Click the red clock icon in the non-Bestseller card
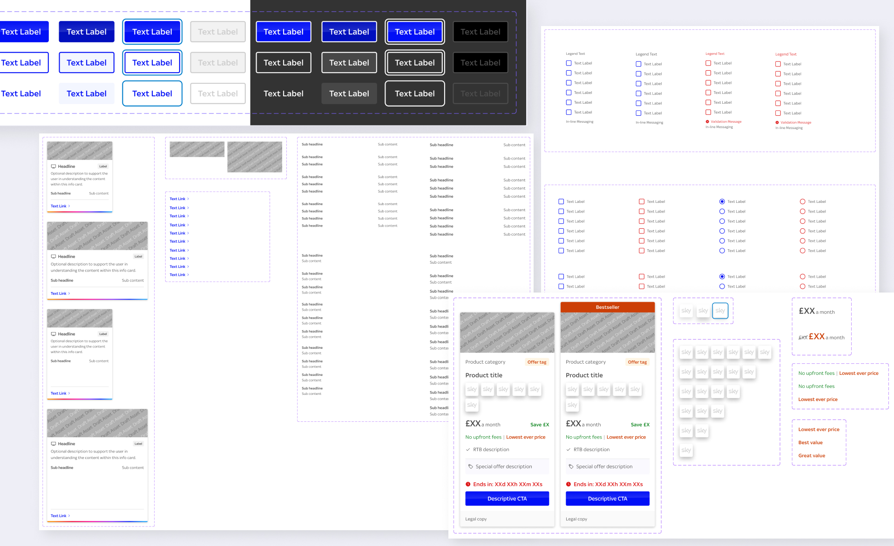The height and width of the screenshot is (546, 894). (x=468, y=484)
